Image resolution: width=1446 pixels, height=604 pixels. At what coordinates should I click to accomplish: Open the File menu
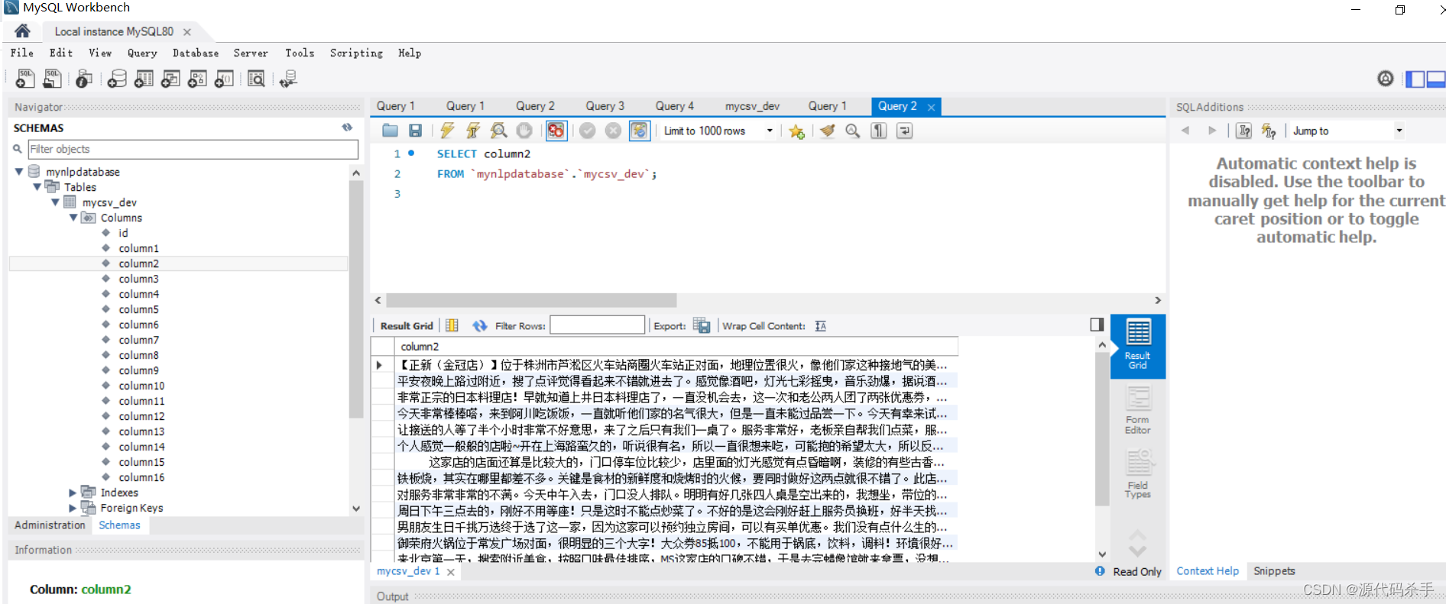(21, 53)
